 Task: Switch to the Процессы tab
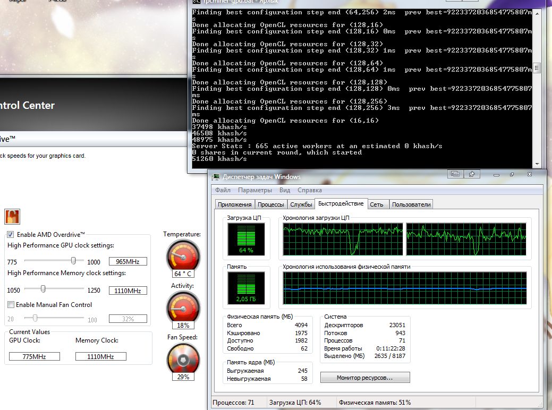271,204
